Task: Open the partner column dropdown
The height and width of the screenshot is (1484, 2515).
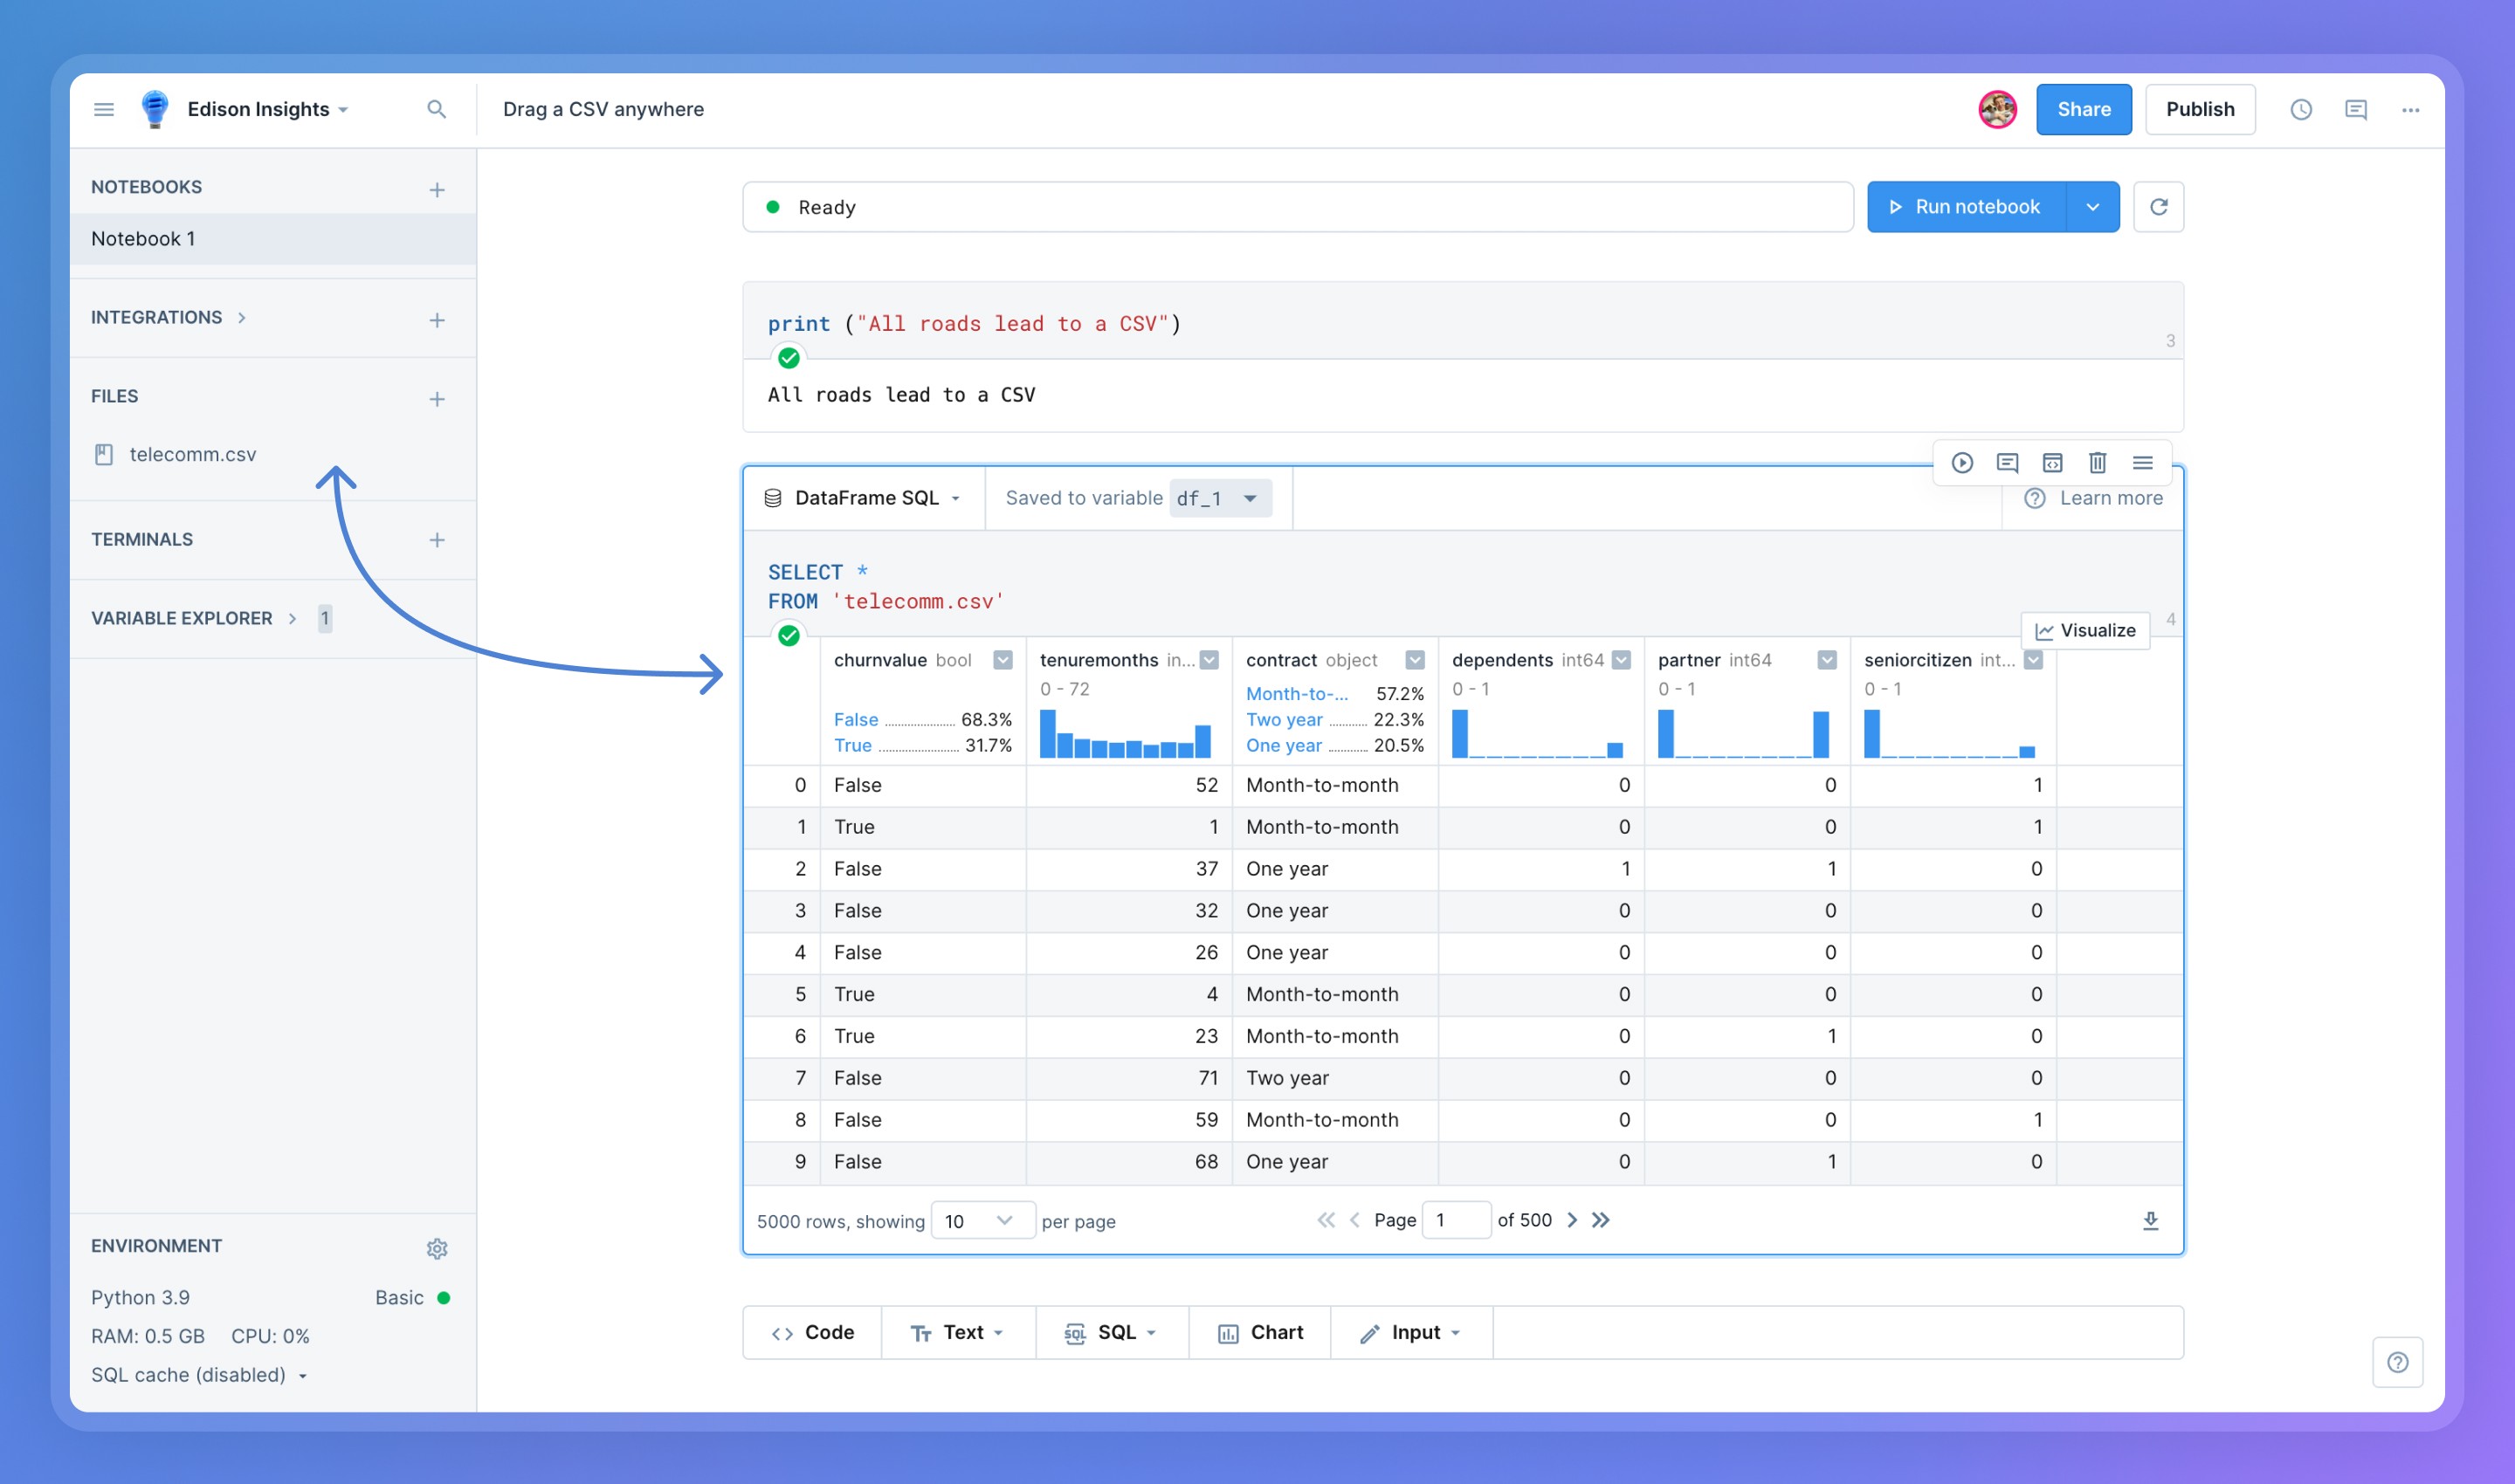Action: (x=1828, y=660)
